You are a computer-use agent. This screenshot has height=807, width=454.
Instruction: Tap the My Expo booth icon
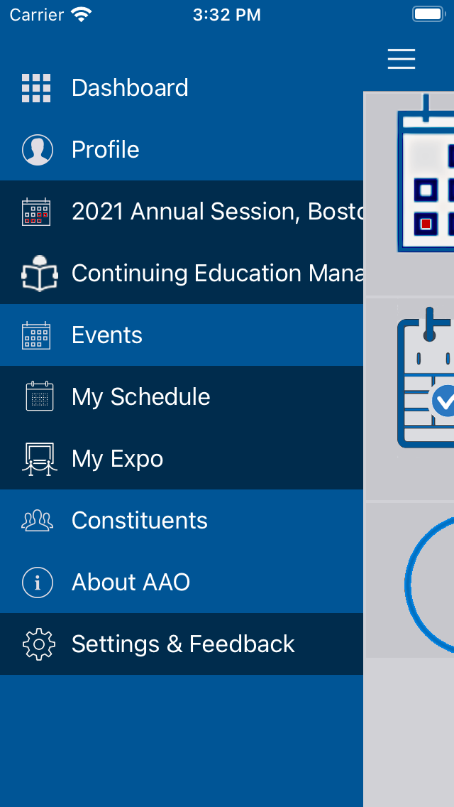tap(39, 459)
